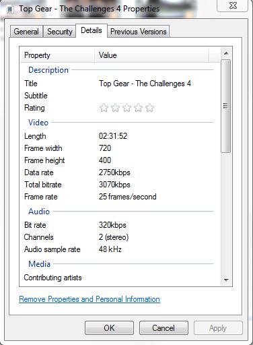Open the Previous Versions tab
This screenshot has width=253, height=345.
[x=139, y=32]
